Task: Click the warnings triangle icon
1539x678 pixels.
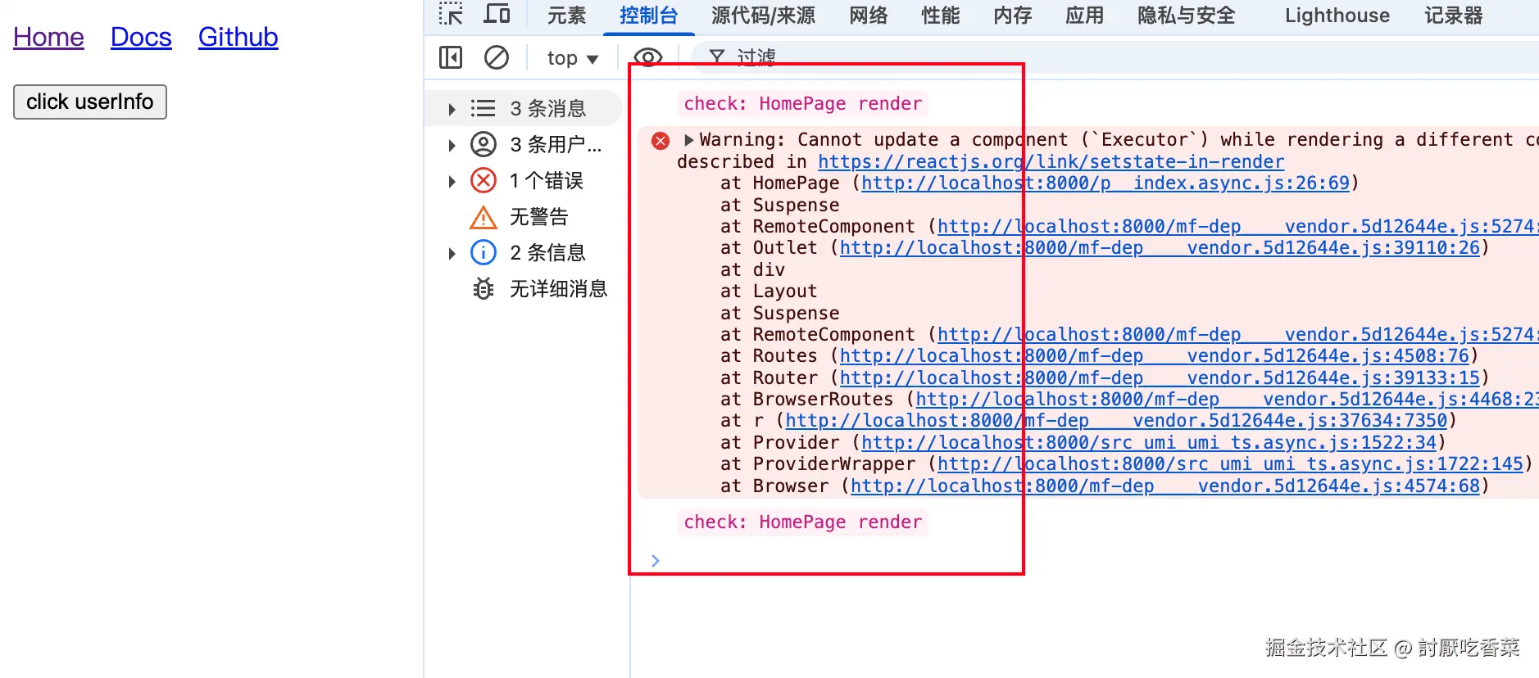Action: point(483,217)
